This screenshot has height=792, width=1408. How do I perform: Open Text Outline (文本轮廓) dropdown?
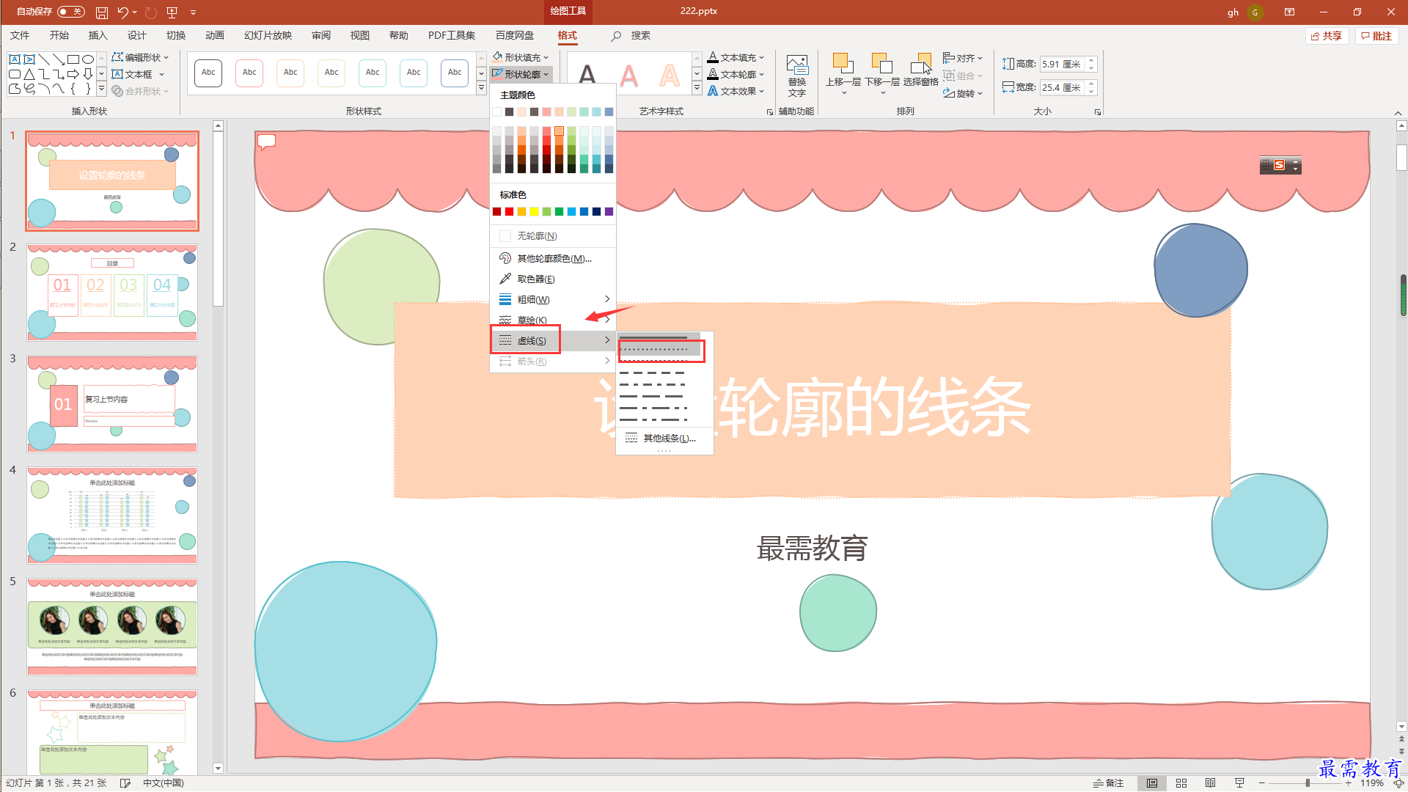pyautogui.click(x=736, y=74)
